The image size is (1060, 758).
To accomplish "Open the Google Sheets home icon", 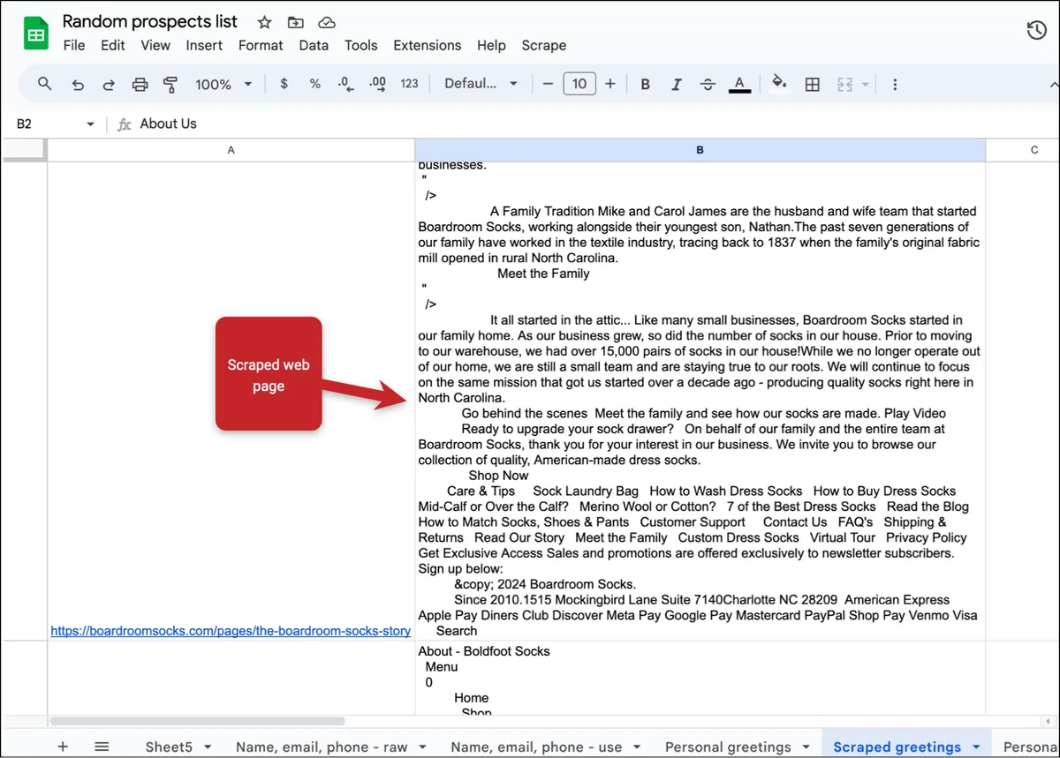I will click(36, 34).
